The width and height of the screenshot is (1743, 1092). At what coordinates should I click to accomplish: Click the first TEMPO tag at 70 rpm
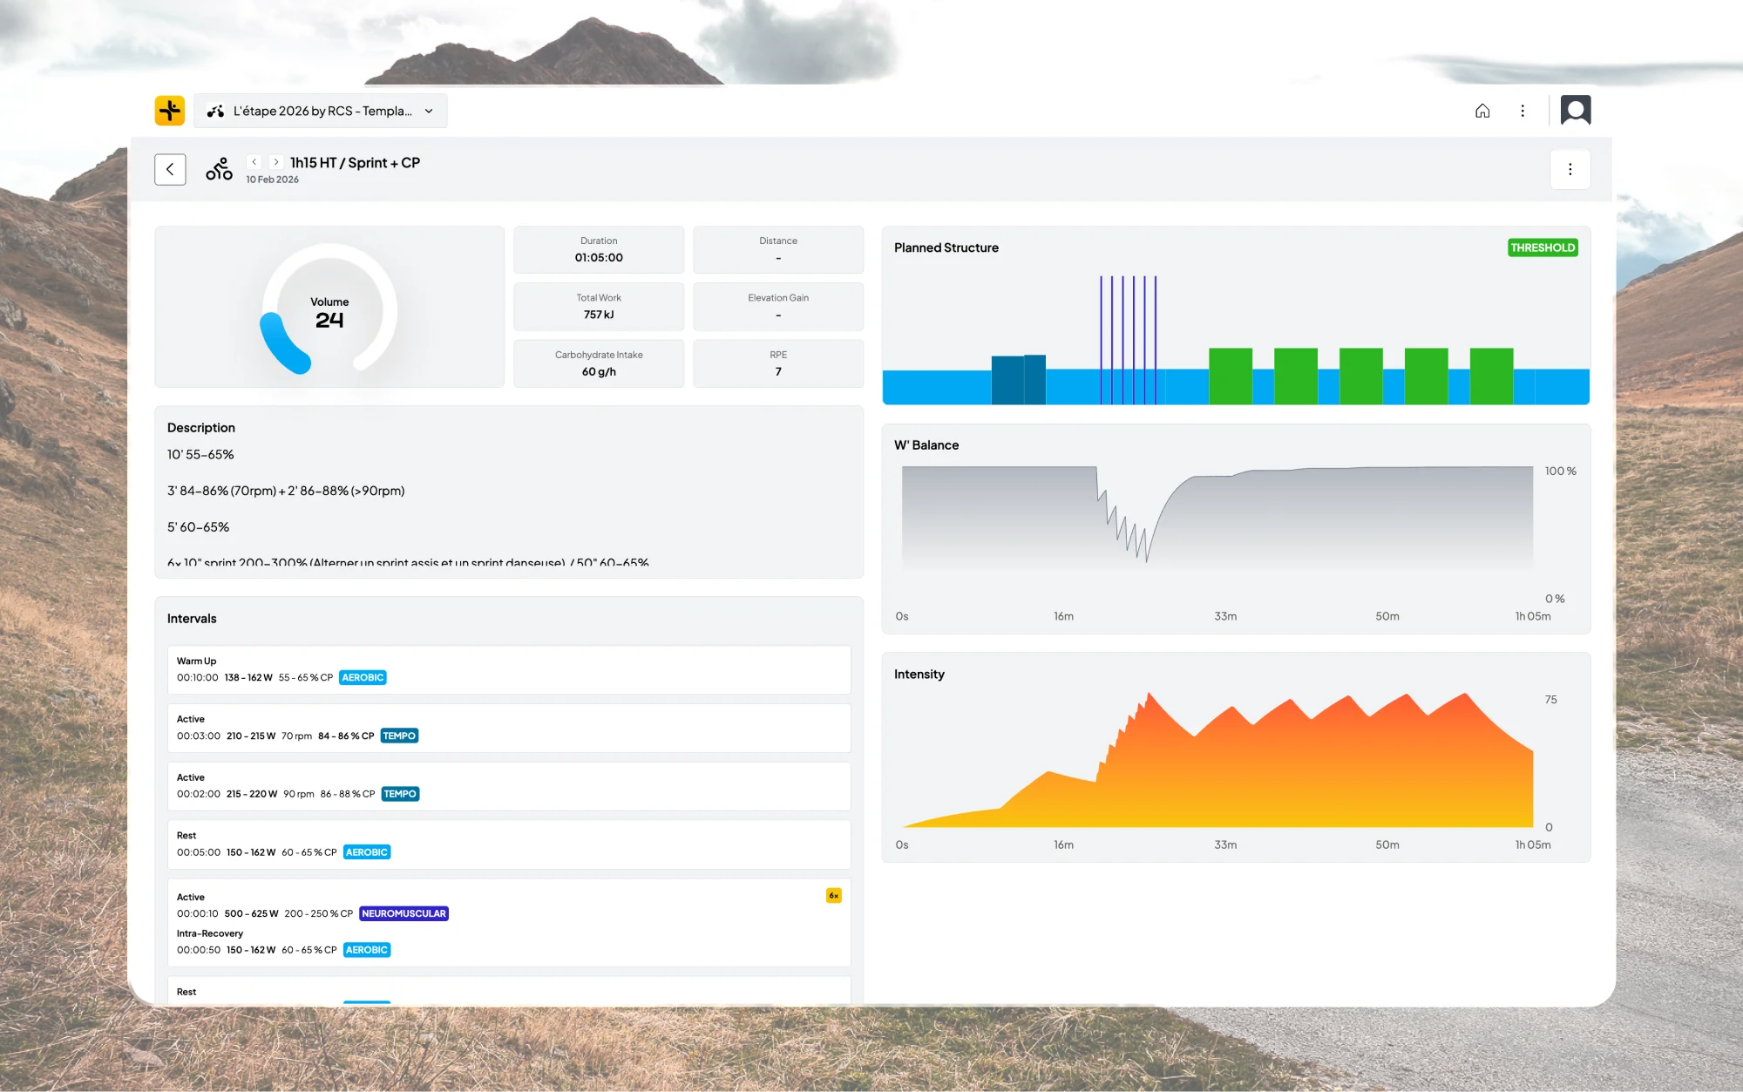(399, 736)
